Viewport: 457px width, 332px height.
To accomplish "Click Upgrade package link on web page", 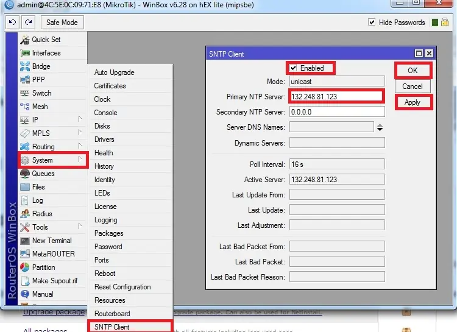I will pyautogui.click(x=54, y=312).
